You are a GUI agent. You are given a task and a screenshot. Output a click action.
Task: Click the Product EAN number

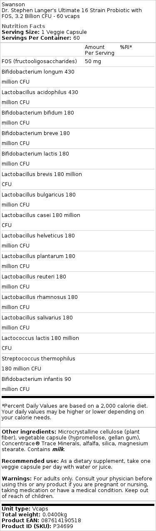pyautogui.click(x=59, y=521)
